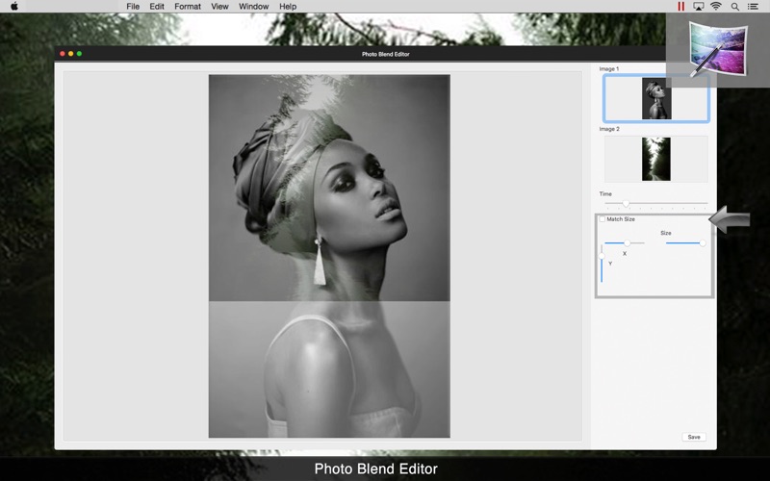
Task: Open the Wi-Fi status icon
Action: (716, 7)
